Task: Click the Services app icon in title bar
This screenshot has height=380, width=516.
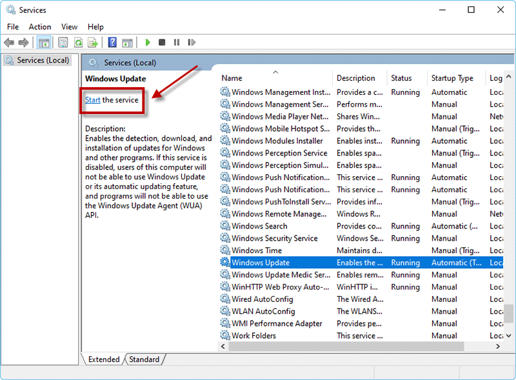Action: tap(10, 10)
